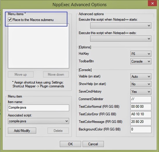Click the TextColorMessage value field
159x152 pixels.
(141, 122)
